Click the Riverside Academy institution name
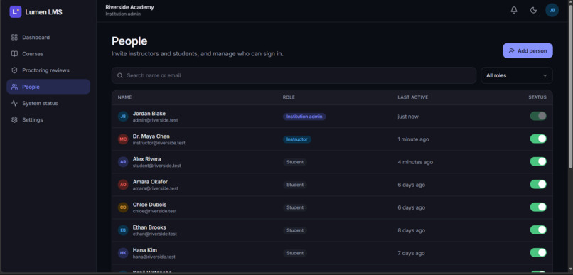The width and height of the screenshot is (573, 275). 129,7
